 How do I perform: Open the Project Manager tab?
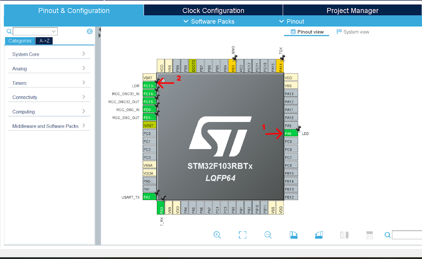coord(352,11)
